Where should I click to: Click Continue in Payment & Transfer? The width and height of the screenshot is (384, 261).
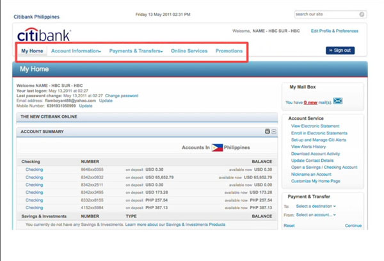353,226
